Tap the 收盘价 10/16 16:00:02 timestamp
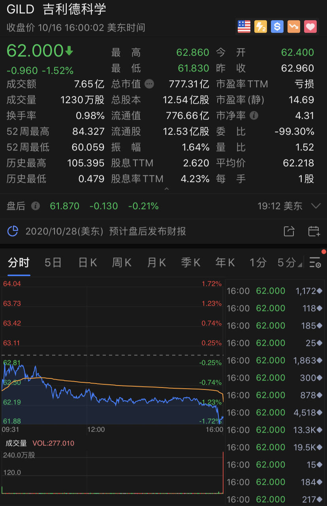Image resolution: width=327 pixels, height=506 pixels. 76,27
